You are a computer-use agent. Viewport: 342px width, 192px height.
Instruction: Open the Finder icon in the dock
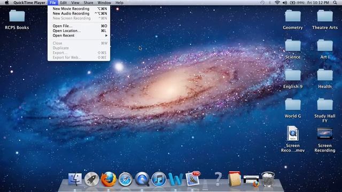click(75, 179)
